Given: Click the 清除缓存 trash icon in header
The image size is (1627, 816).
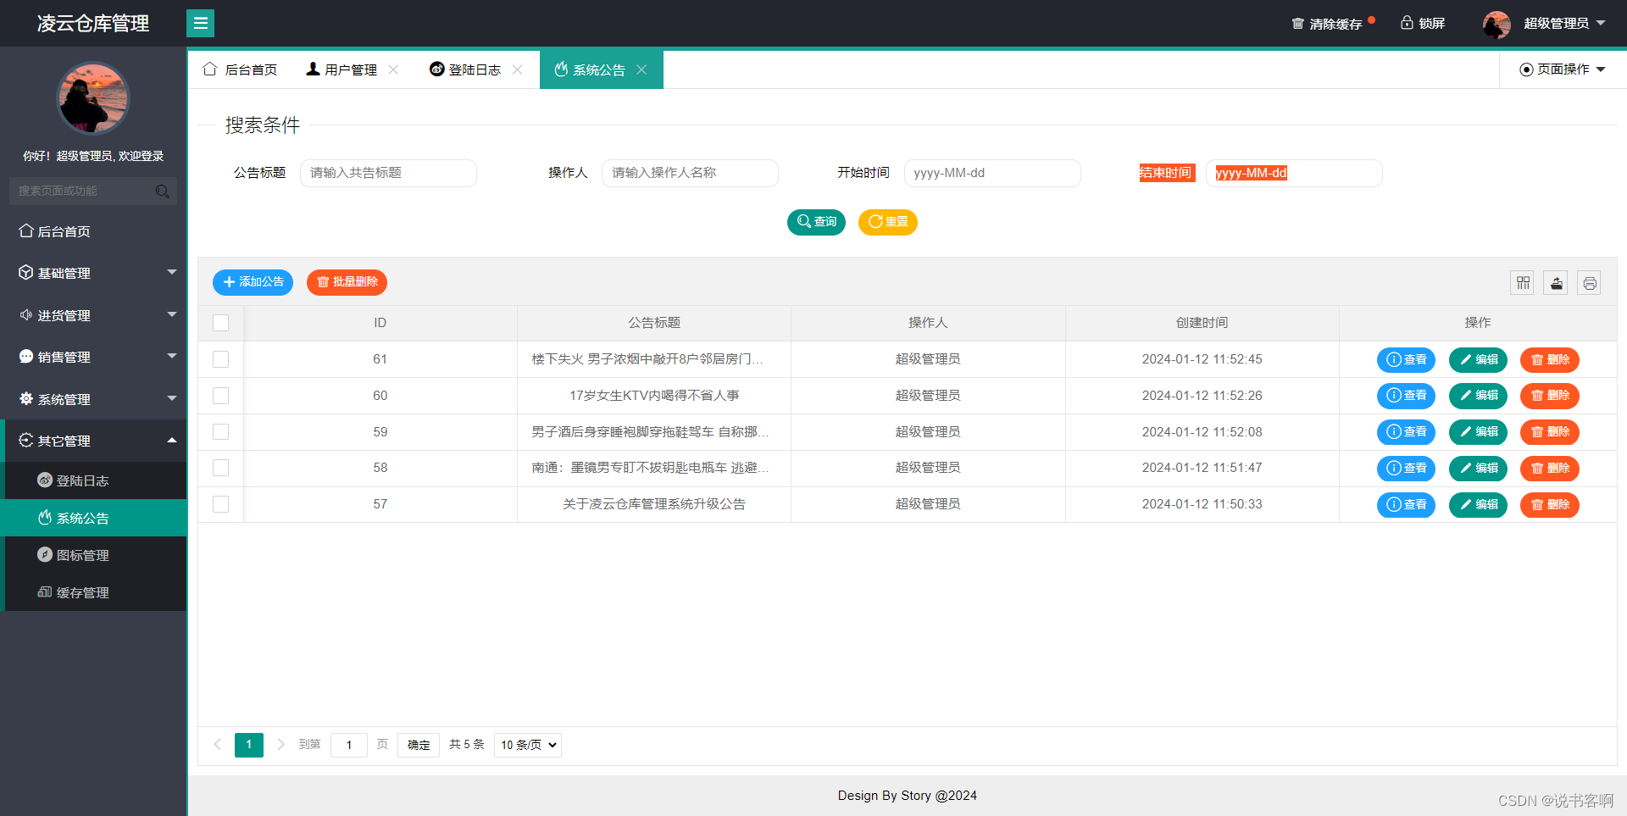Looking at the screenshot, I should [x=1297, y=24].
